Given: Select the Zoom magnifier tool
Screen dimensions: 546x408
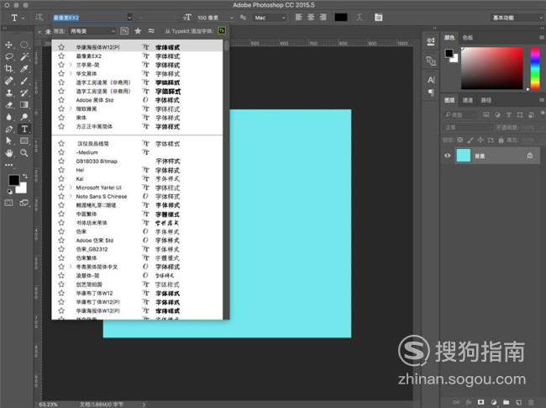Looking at the screenshot, I should pyautogui.click(x=24, y=153).
